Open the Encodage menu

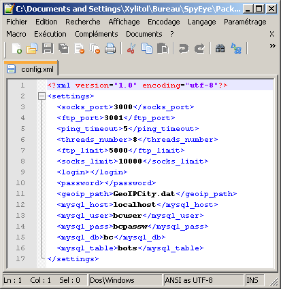click(164, 22)
